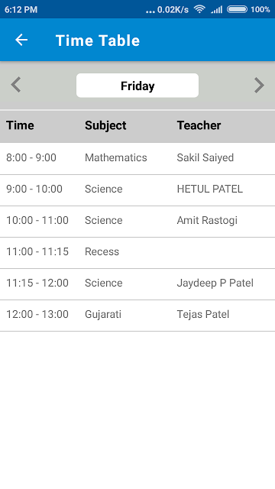
Task: Tap the cellular signal strength icon
Action: coord(216,9)
